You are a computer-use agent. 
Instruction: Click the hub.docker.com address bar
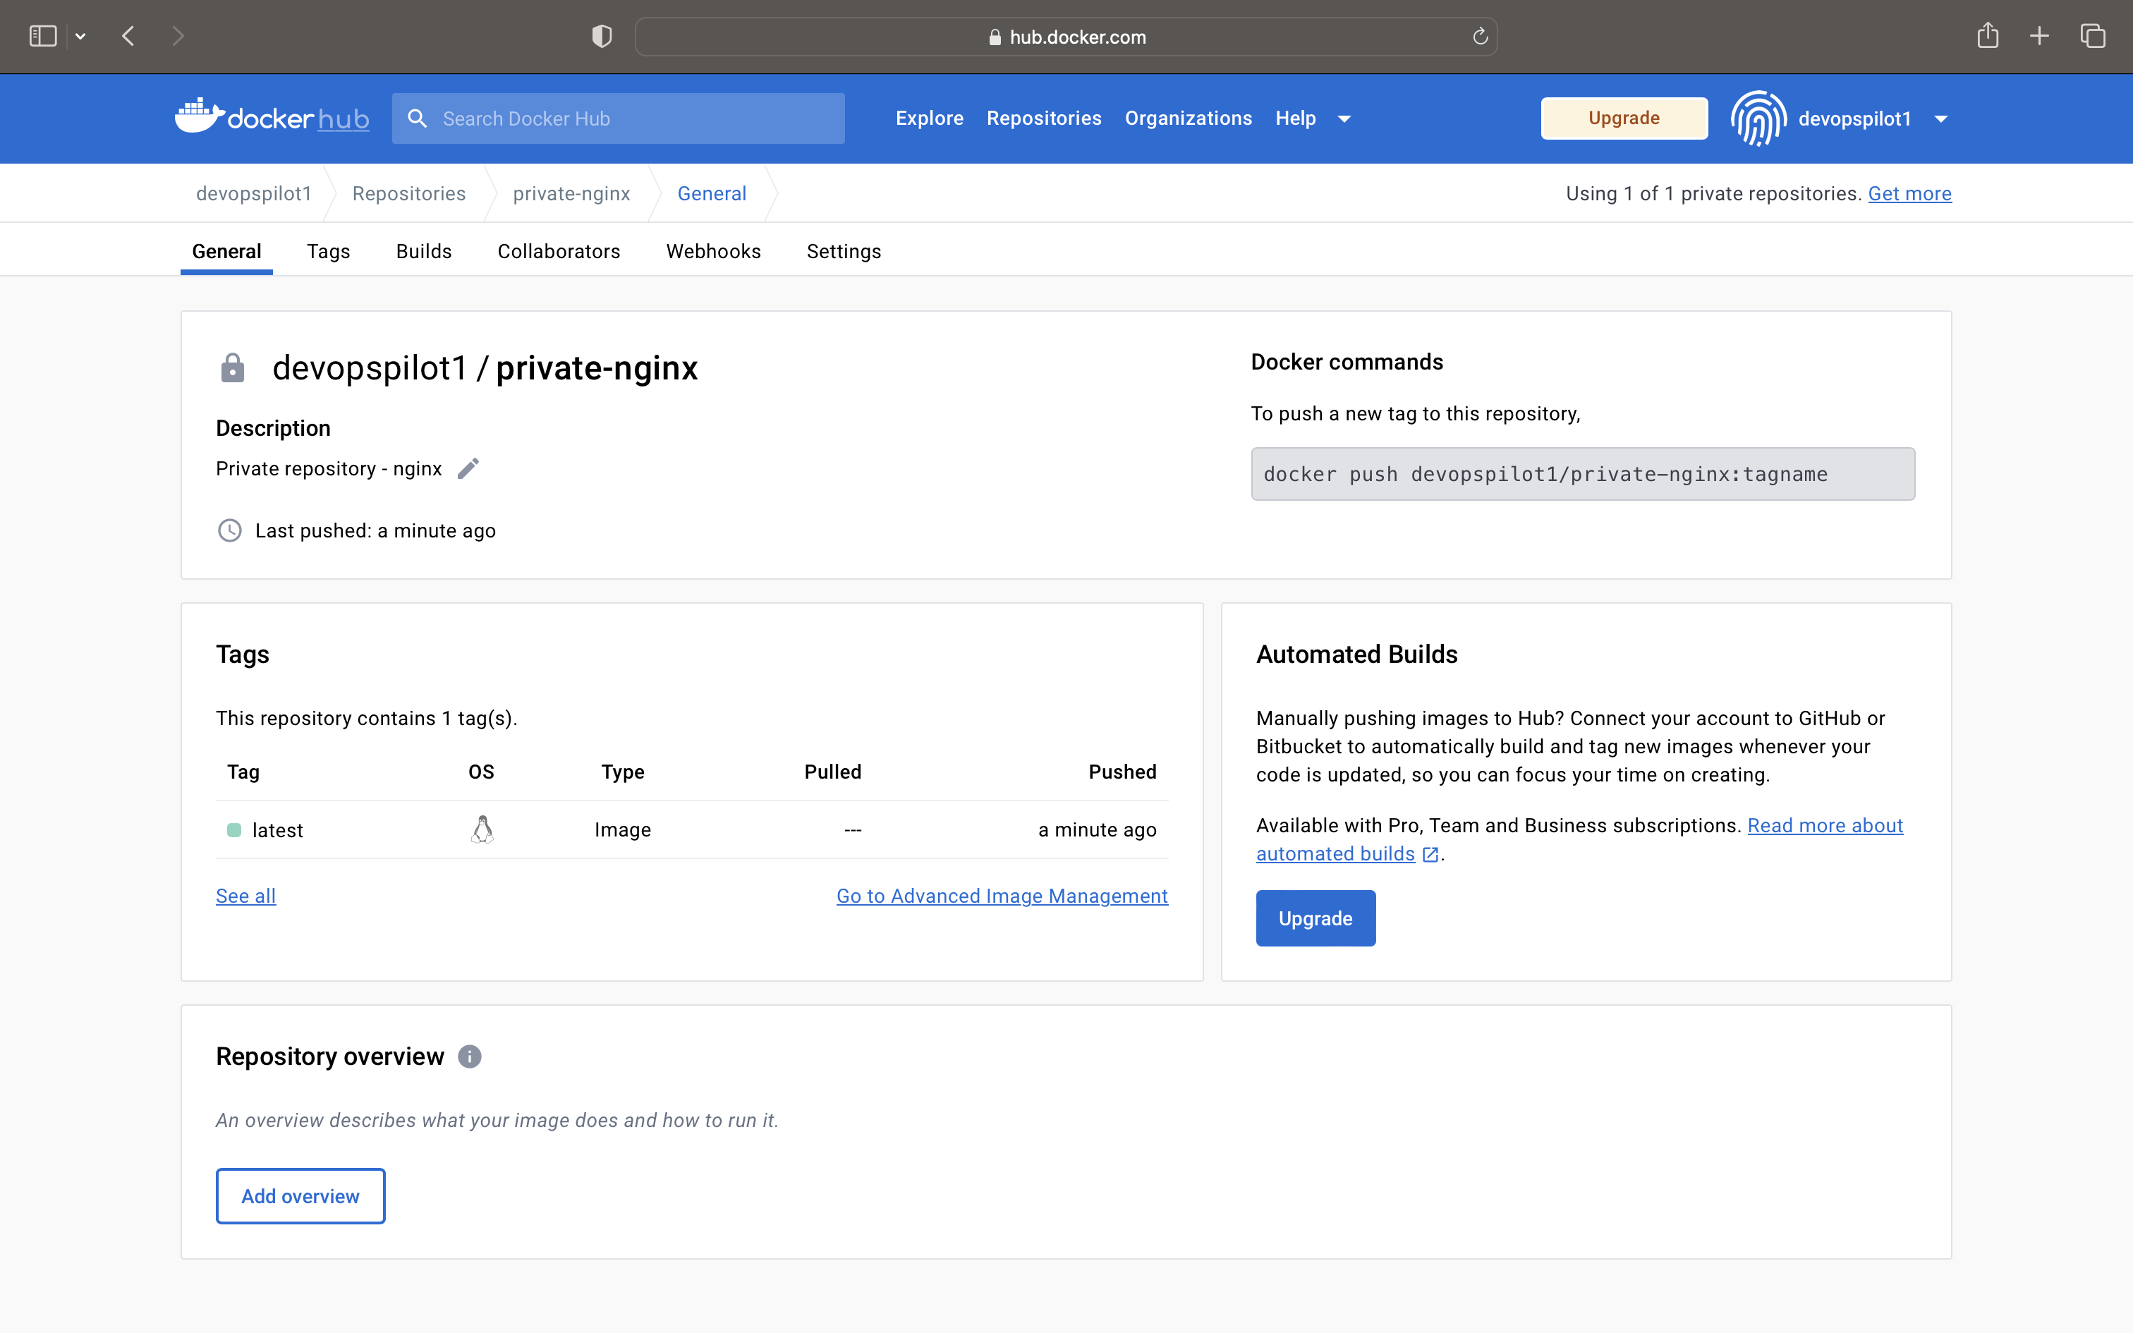pos(1066,36)
